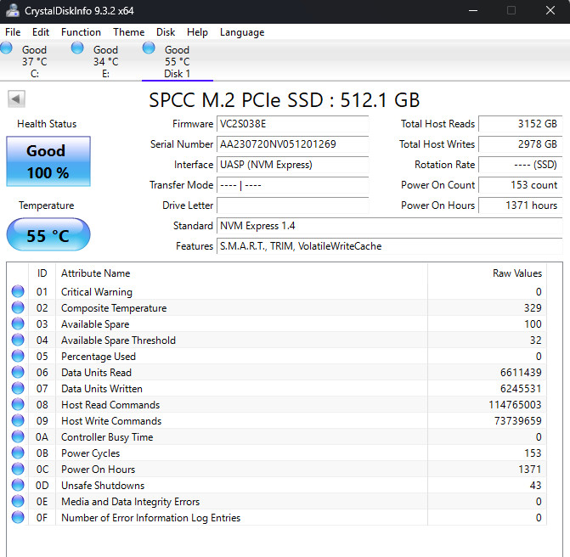Select the E: disk status orb
Image resolution: width=570 pixels, height=557 pixels.
(x=77, y=48)
